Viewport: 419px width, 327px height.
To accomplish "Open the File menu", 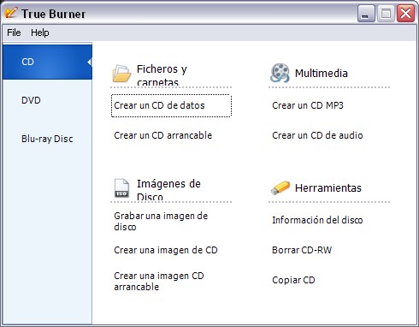I will [x=14, y=33].
